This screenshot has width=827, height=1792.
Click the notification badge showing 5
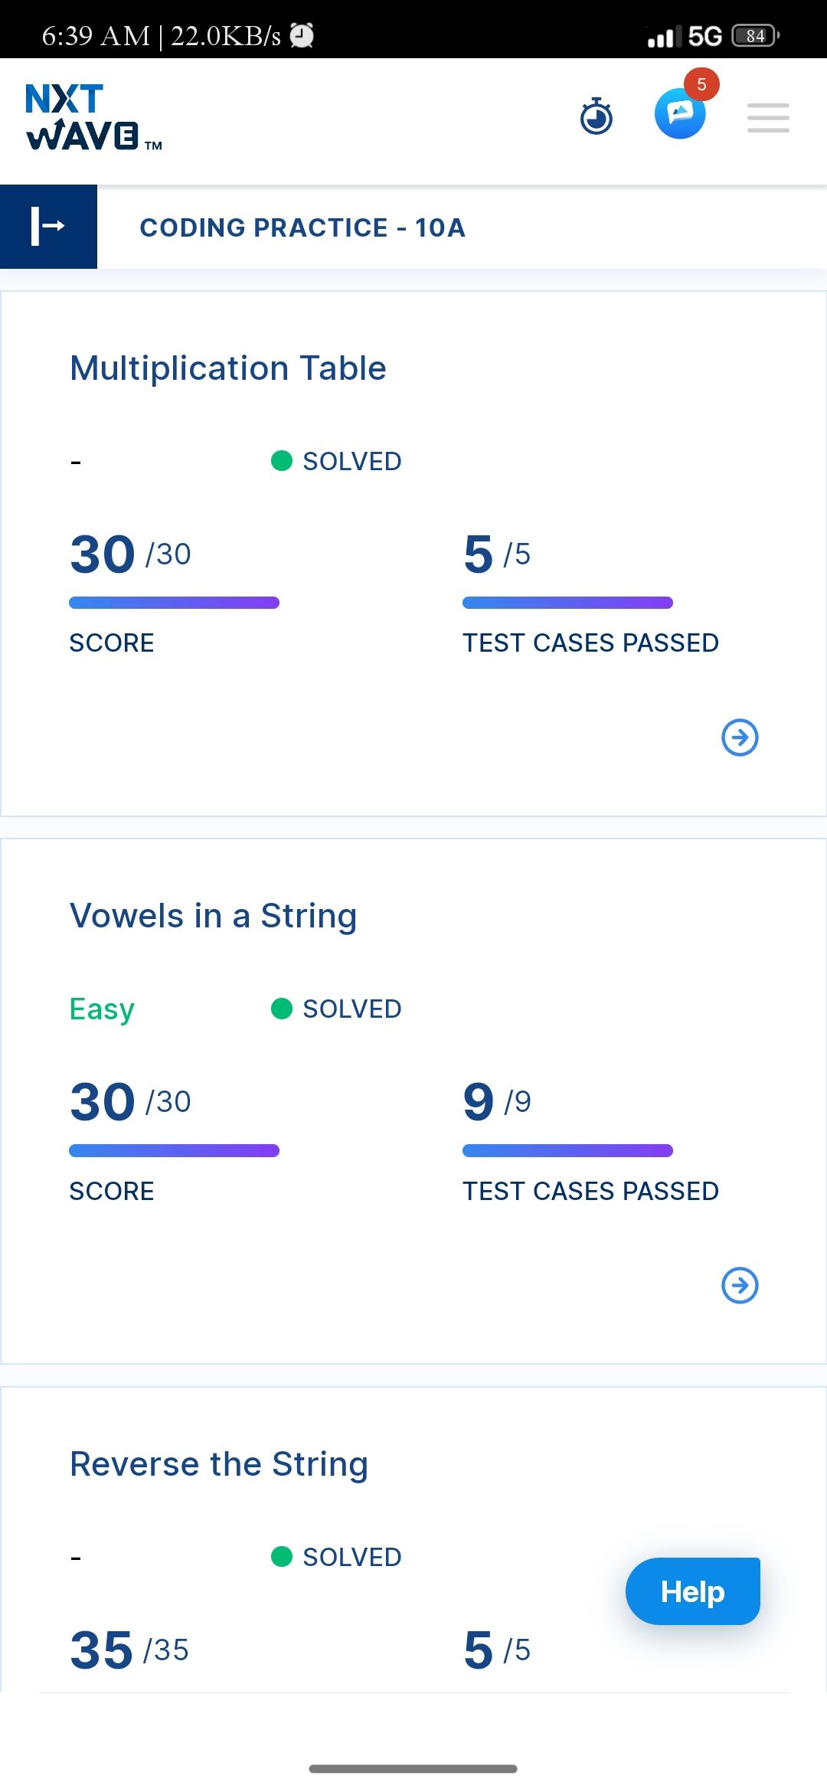pos(701,84)
